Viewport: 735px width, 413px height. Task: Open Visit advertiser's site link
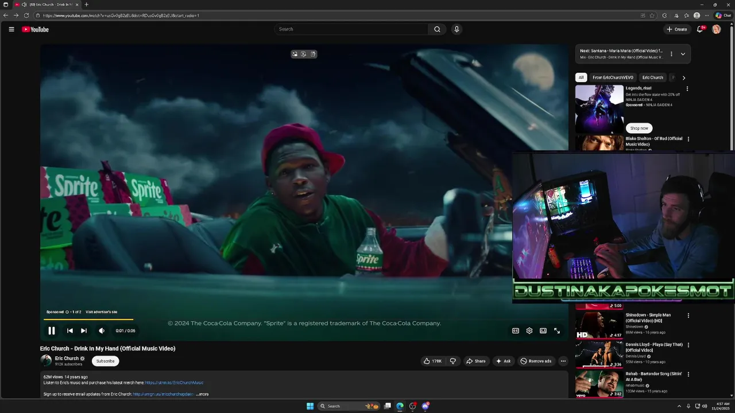[102, 312]
